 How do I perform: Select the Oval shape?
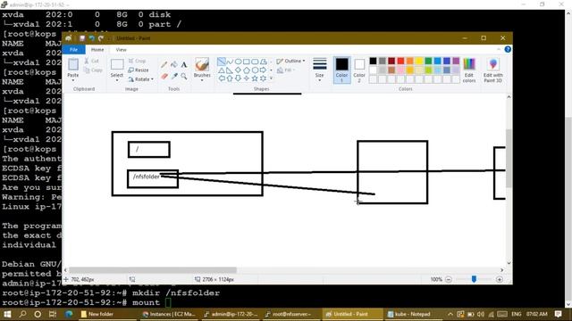[238, 62]
